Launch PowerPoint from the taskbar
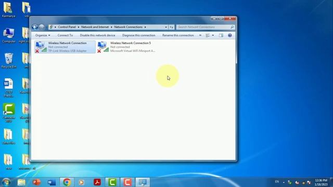333x187 pixels. (36, 182)
